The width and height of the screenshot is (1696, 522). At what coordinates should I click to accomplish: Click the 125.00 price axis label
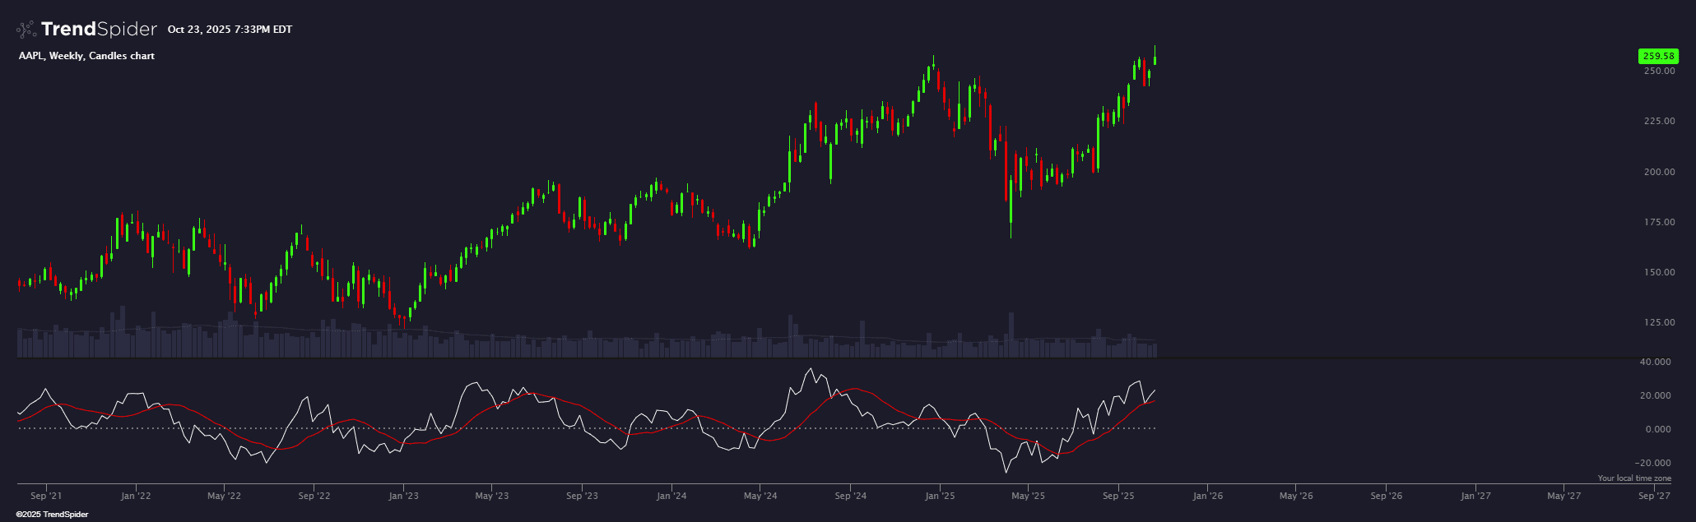pos(1659,322)
